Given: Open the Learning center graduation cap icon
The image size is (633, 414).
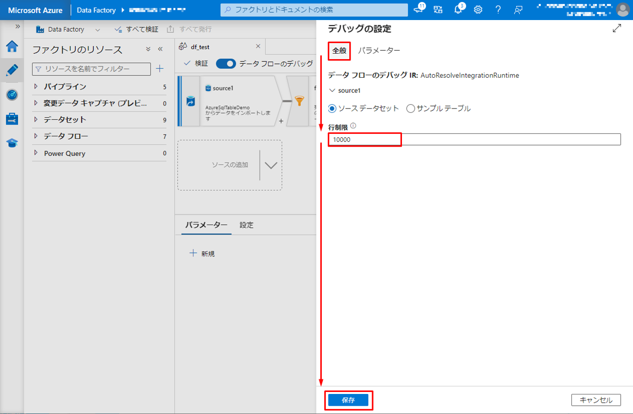Looking at the screenshot, I should tap(12, 143).
